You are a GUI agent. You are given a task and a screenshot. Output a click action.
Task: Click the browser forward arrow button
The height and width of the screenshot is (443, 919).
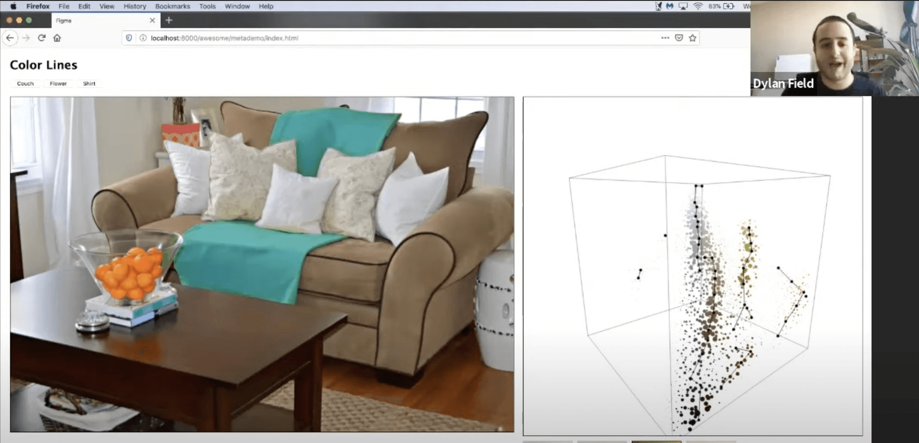26,38
